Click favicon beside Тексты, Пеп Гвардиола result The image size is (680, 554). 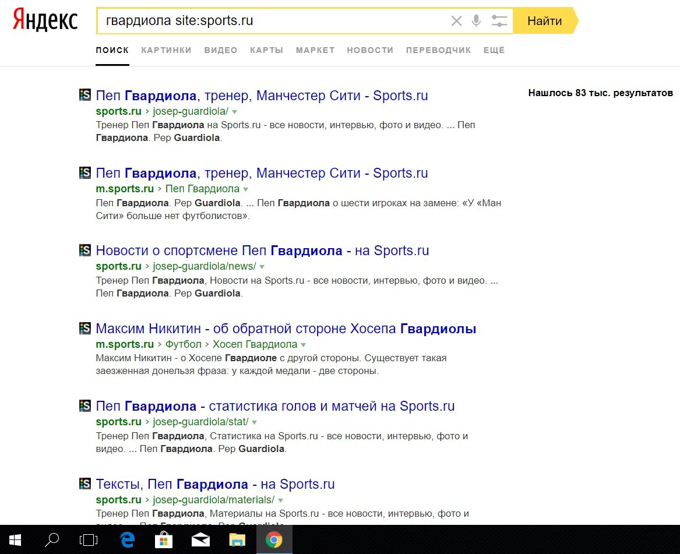click(x=85, y=484)
